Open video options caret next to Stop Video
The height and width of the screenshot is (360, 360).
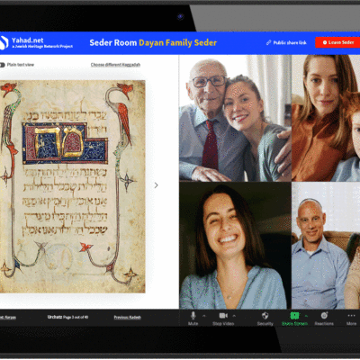tap(234, 316)
